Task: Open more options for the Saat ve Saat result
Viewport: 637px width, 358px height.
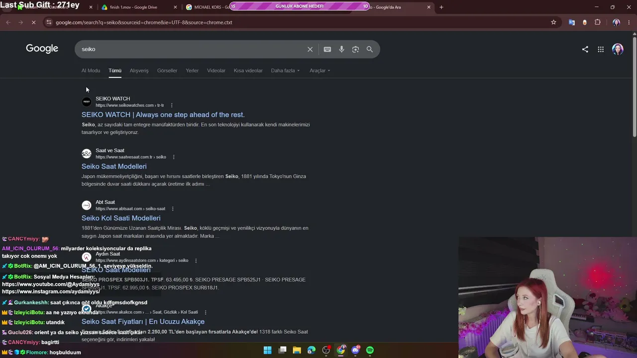Action: pyautogui.click(x=174, y=157)
